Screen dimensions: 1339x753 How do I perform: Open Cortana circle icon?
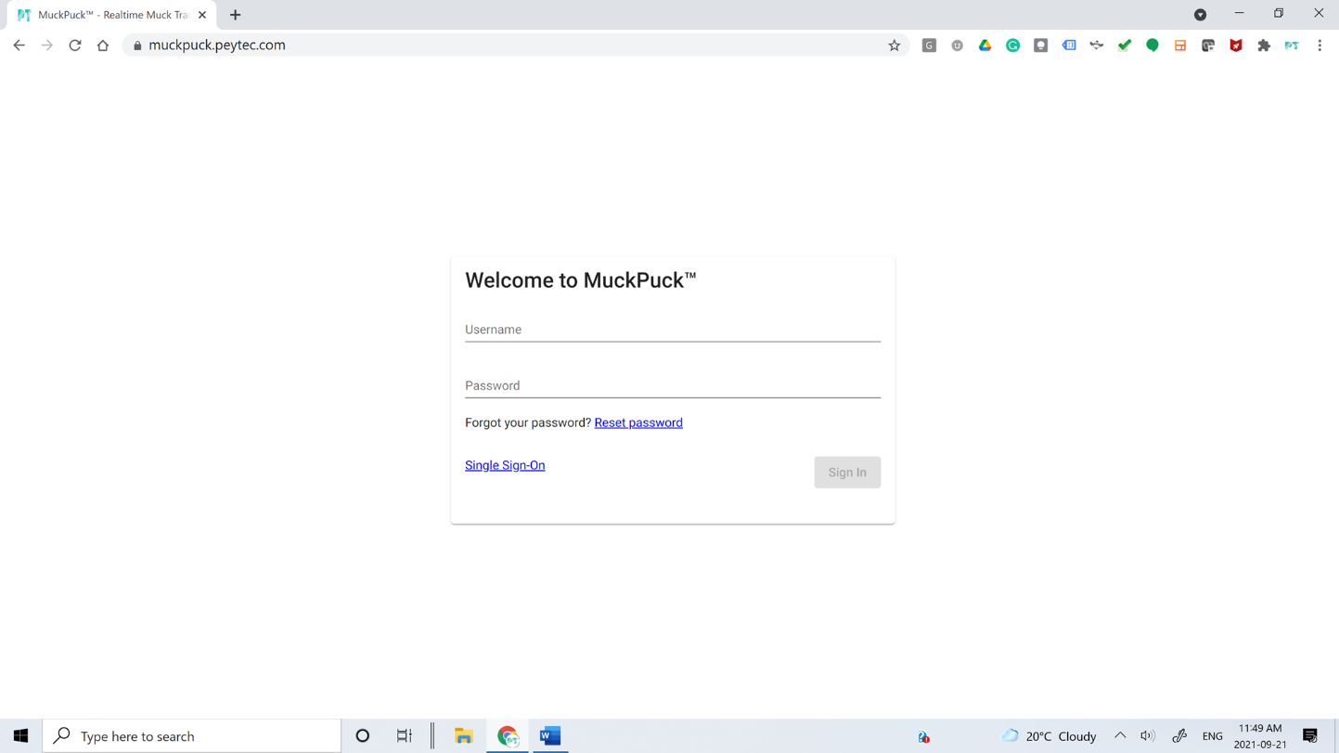[363, 736]
